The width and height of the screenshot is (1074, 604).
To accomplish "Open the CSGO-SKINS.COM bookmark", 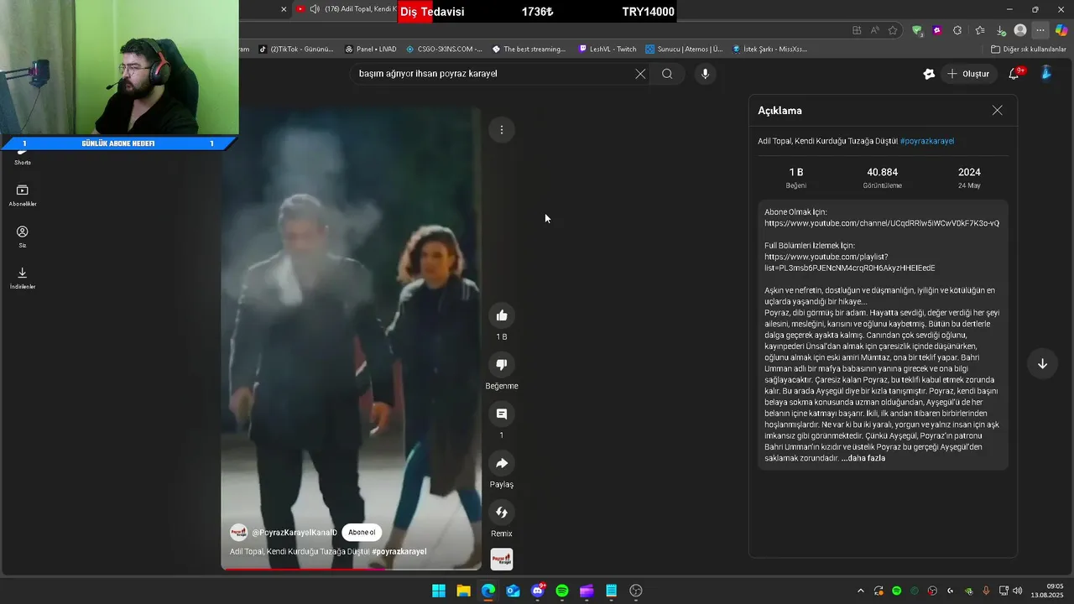I will (x=444, y=49).
